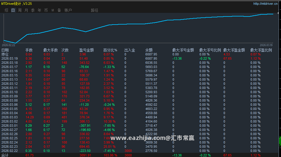Click the 手数 column header
The image size is (281, 157).
coord(29,50)
